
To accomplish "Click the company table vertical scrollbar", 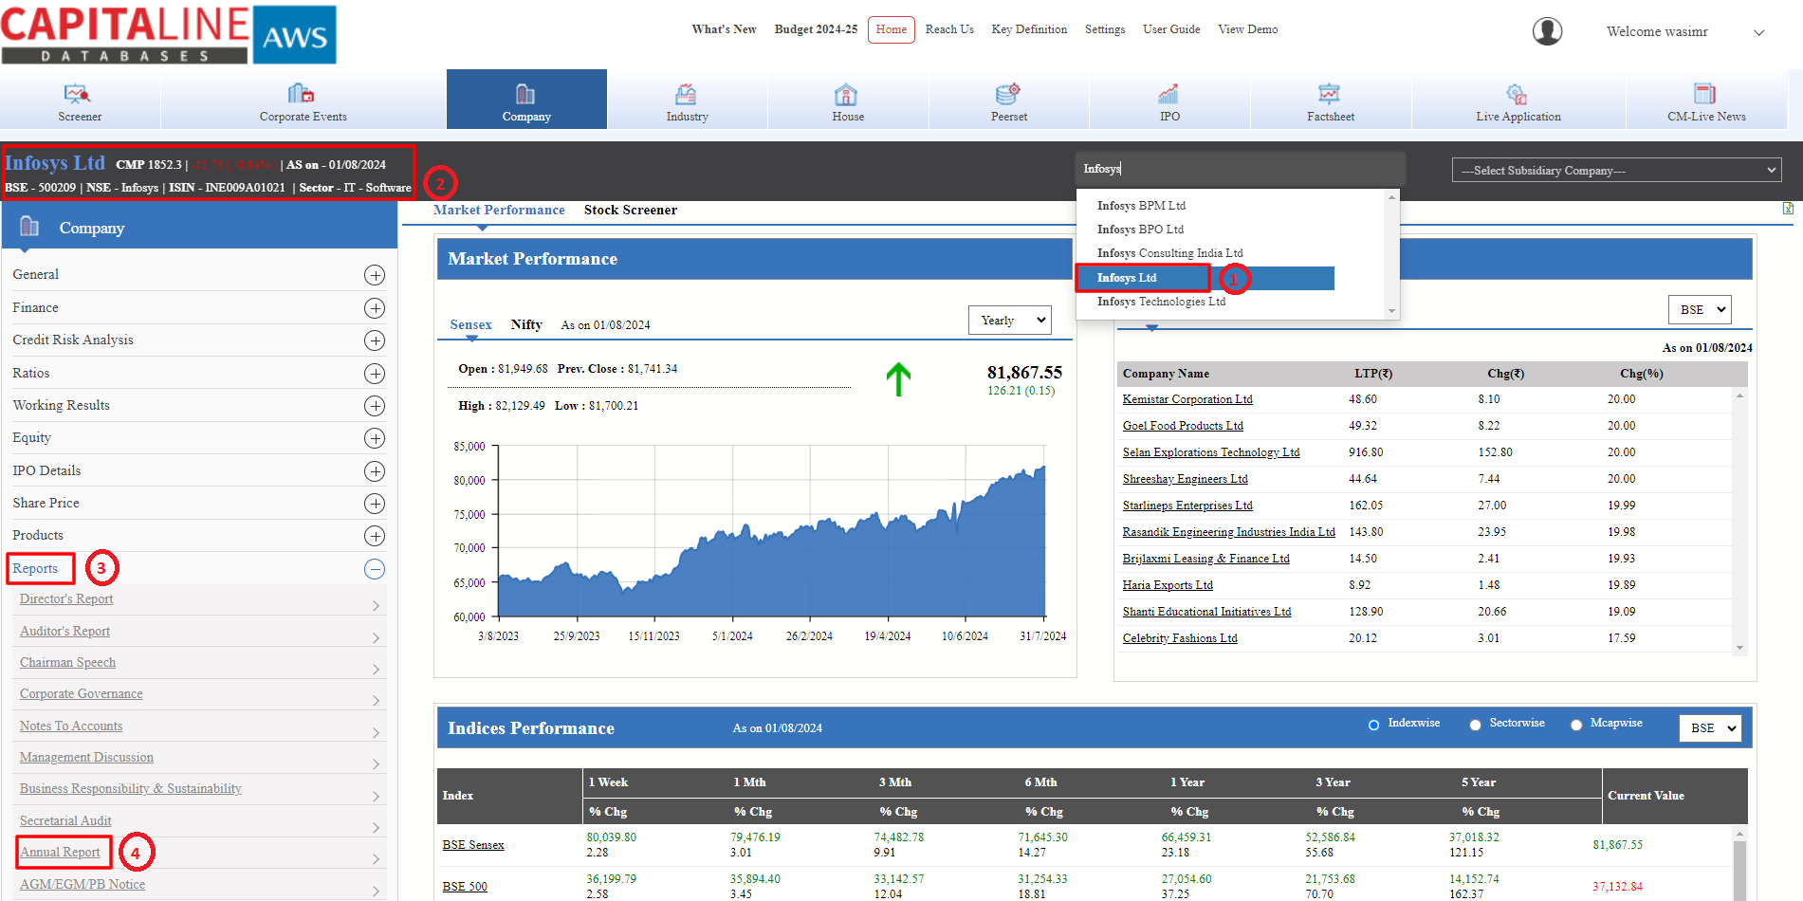I will click(1739, 520).
